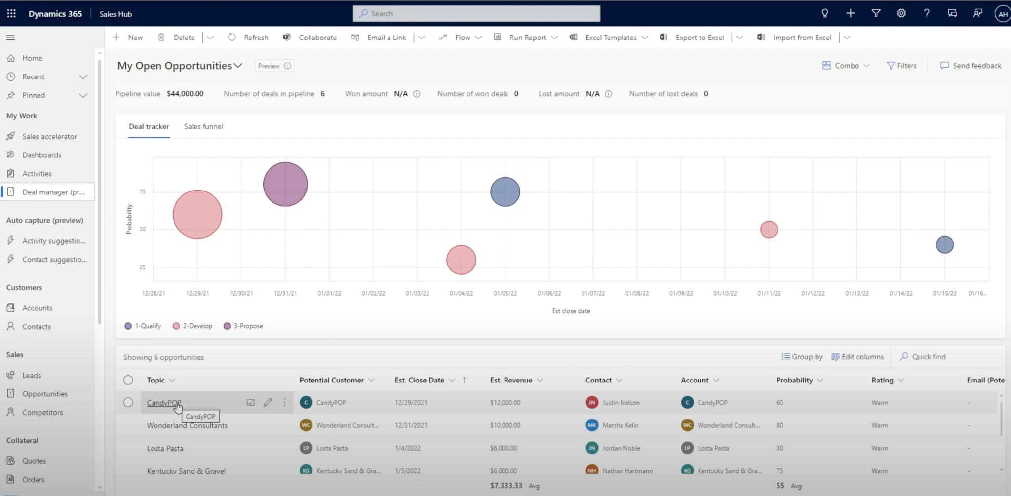
Task: Toggle the select-all circle in the grid header
Action: (x=128, y=380)
